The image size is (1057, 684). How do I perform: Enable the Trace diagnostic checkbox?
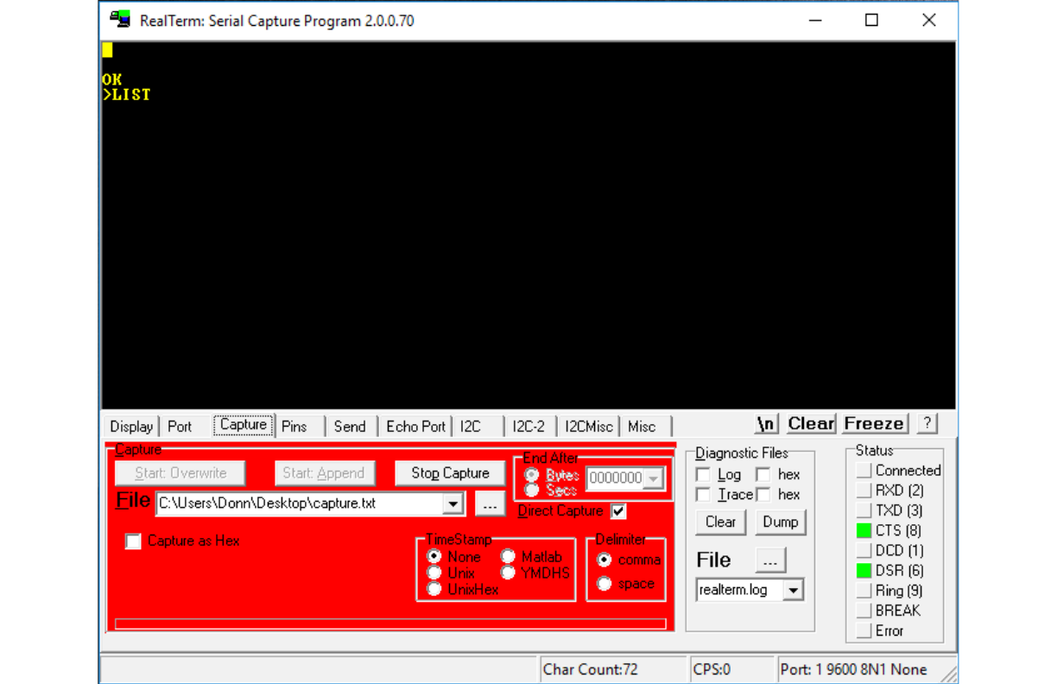703,495
